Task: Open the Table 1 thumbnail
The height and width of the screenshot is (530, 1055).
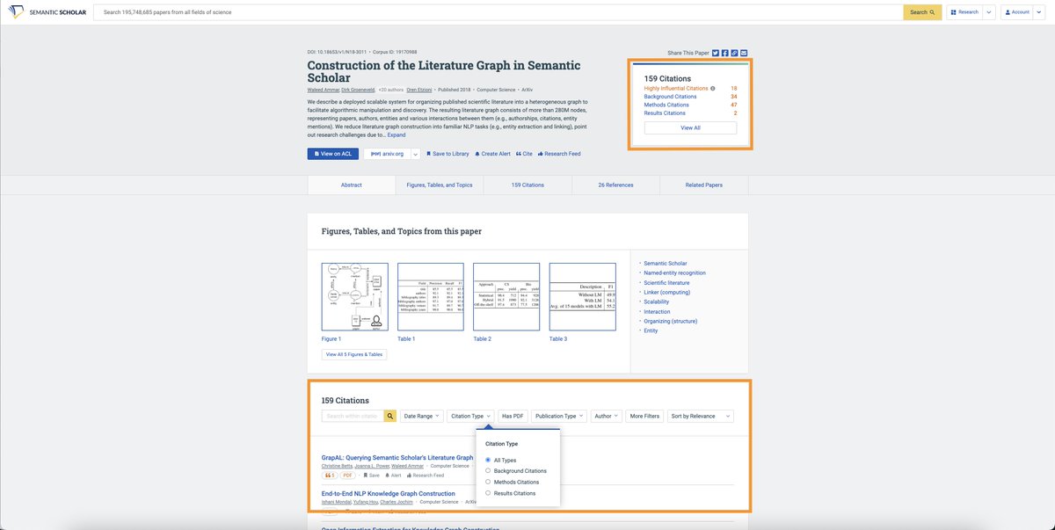Action: (431, 296)
